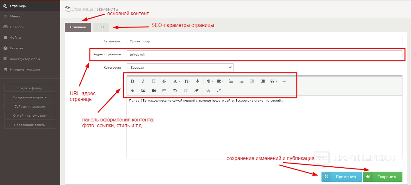Insert a horizontal line
The width and height of the screenshot is (411, 185).
(284, 81)
